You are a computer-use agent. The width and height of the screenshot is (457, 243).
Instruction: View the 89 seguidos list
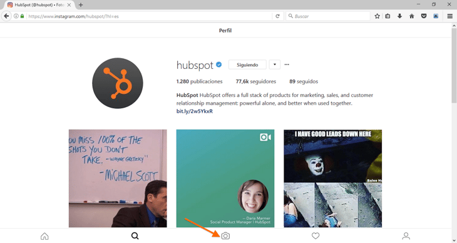click(304, 81)
